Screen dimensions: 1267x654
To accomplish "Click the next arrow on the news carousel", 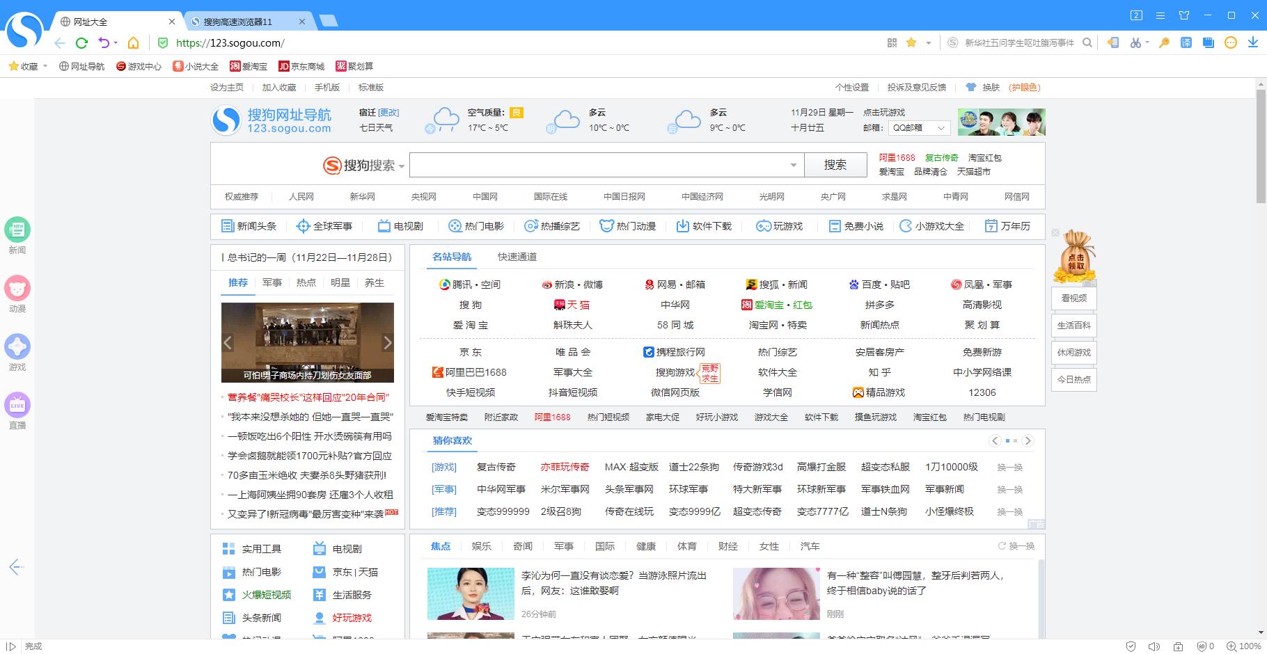I will (388, 342).
